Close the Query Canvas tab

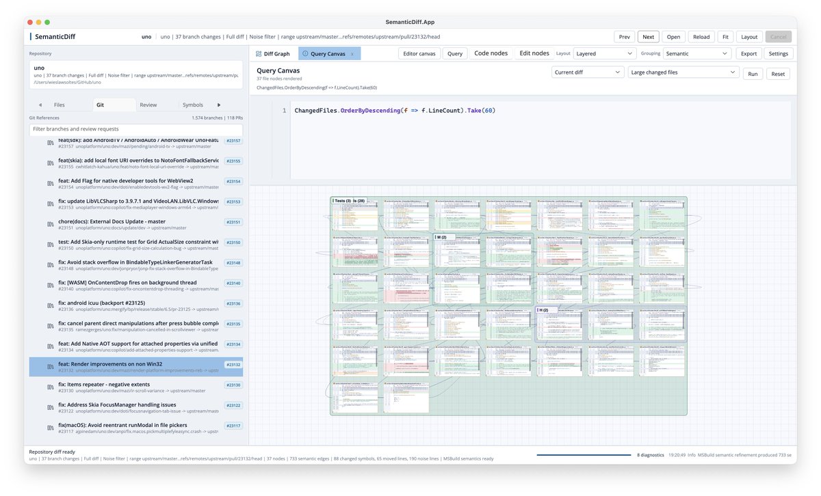point(352,53)
